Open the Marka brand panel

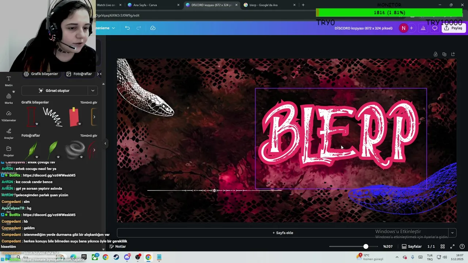pyautogui.click(x=9, y=99)
